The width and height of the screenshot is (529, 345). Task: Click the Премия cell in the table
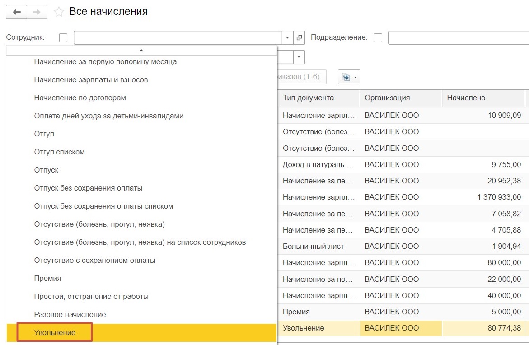point(319,312)
